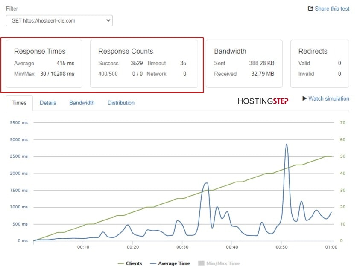Click the 00:30 timeline label

182,247
